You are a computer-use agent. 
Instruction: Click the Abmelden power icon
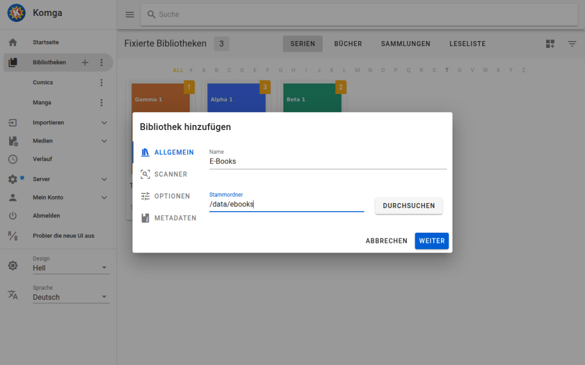[13, 216]
